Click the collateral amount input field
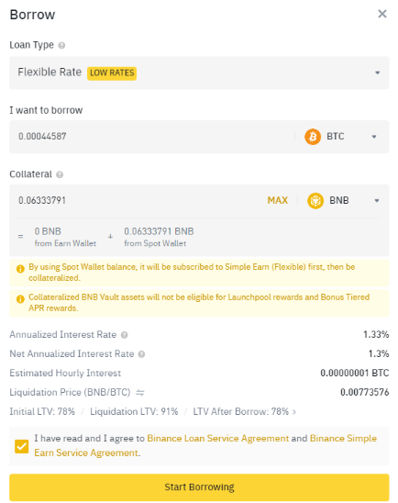The height and width of the screenshot is (503, 398). [x=138, y=201]
